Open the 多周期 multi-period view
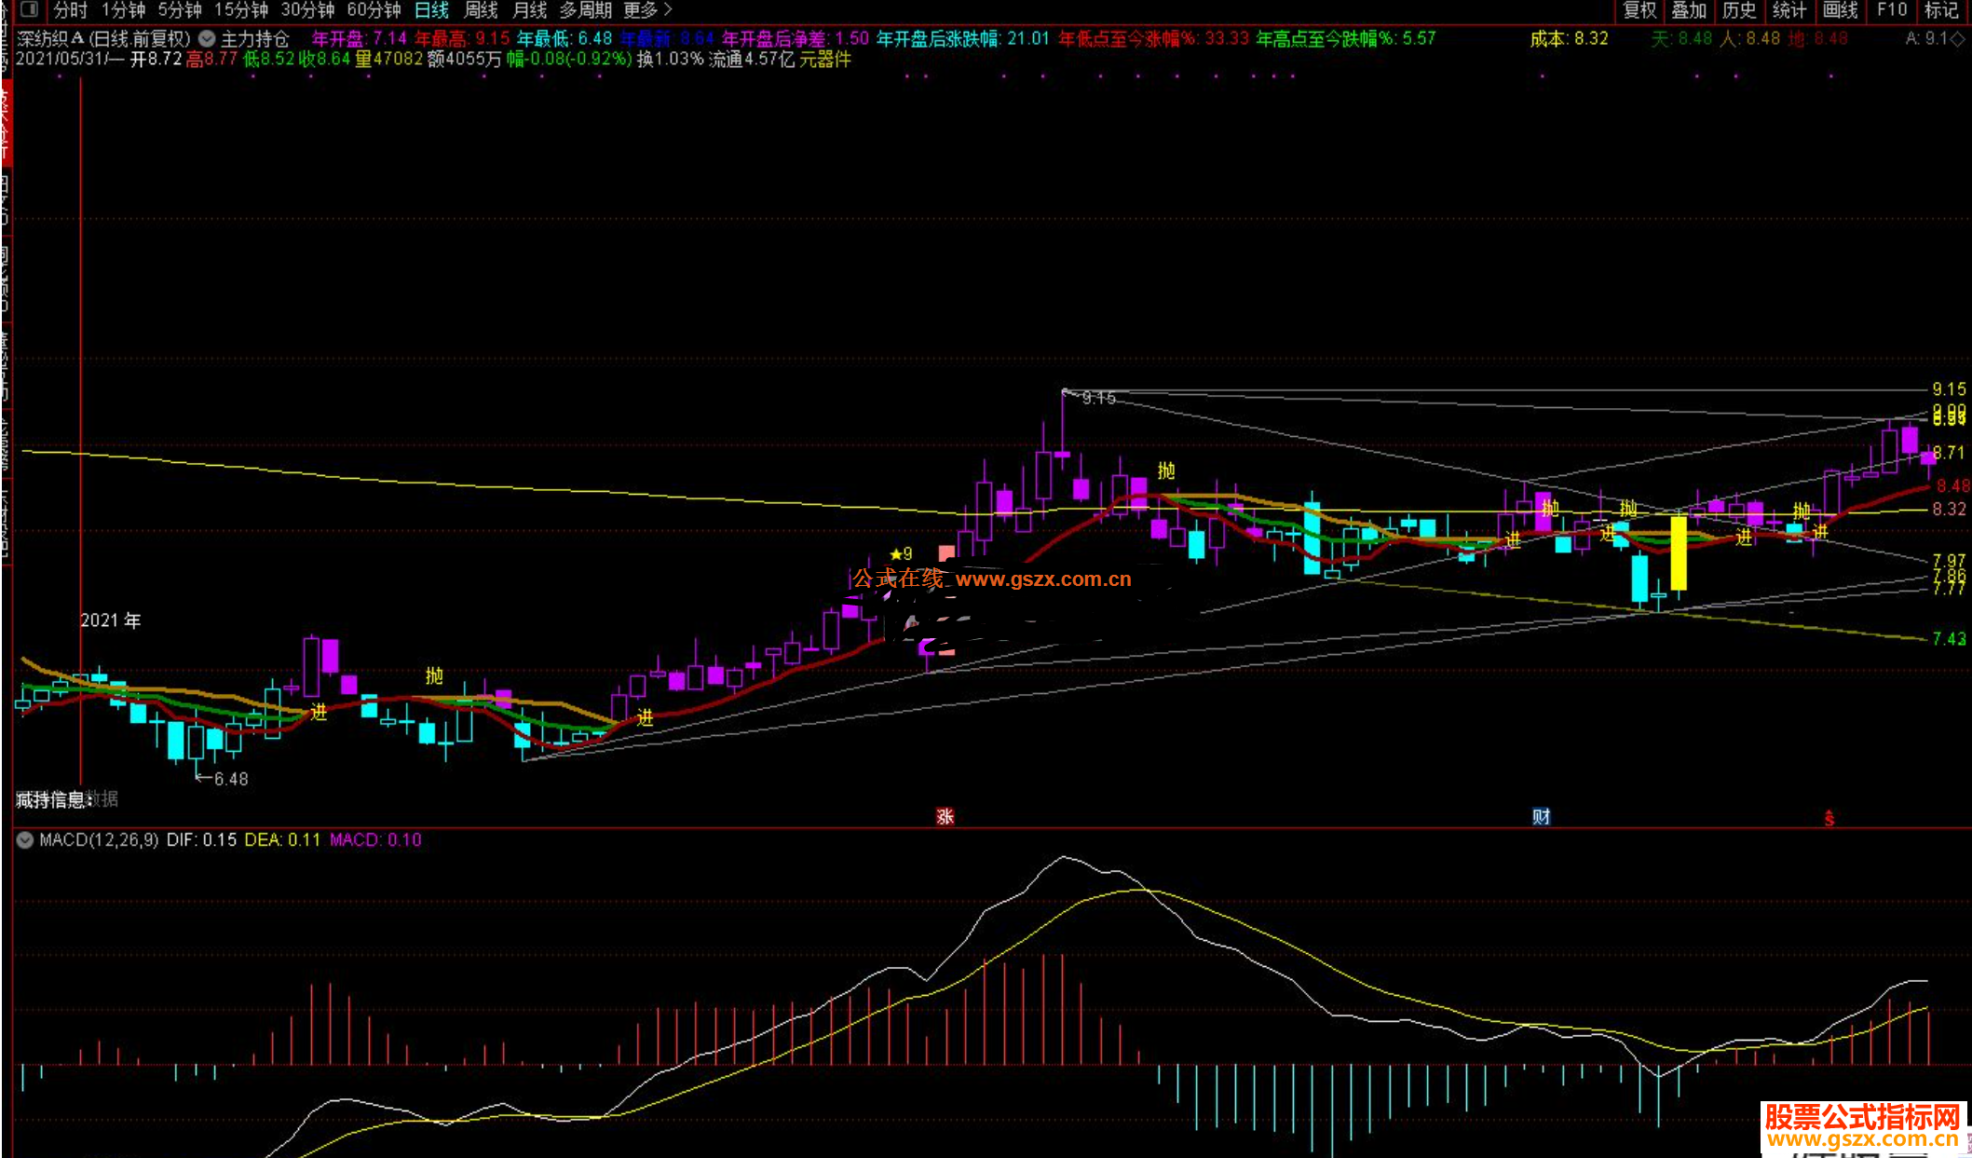The image size is (1972, 1158). (x=585, y=10)
